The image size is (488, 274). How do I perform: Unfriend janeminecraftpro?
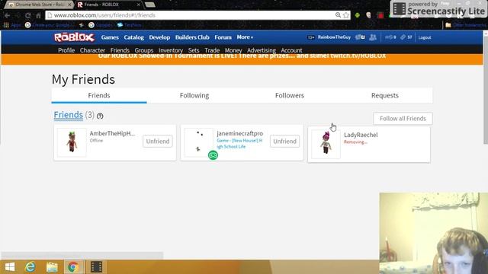(284, 141)
